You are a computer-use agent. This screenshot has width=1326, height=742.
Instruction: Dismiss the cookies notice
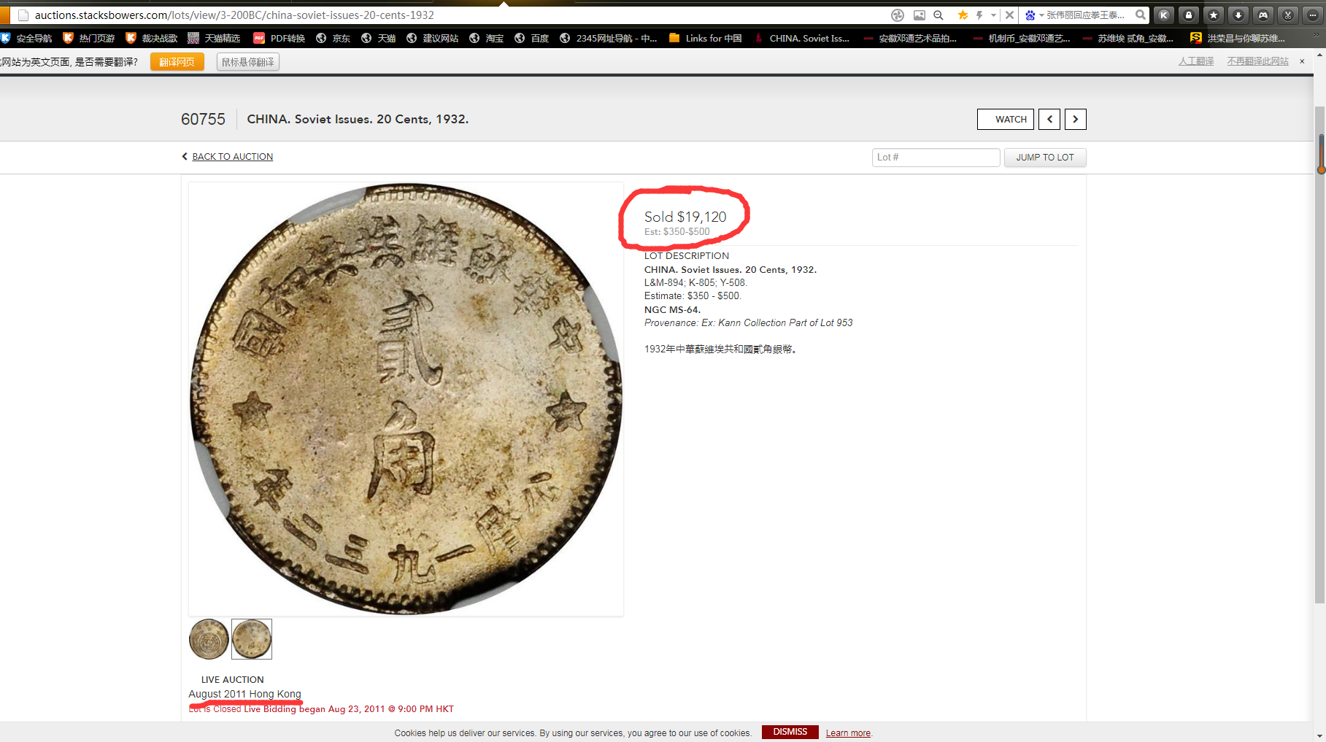[x=790, y=732]
